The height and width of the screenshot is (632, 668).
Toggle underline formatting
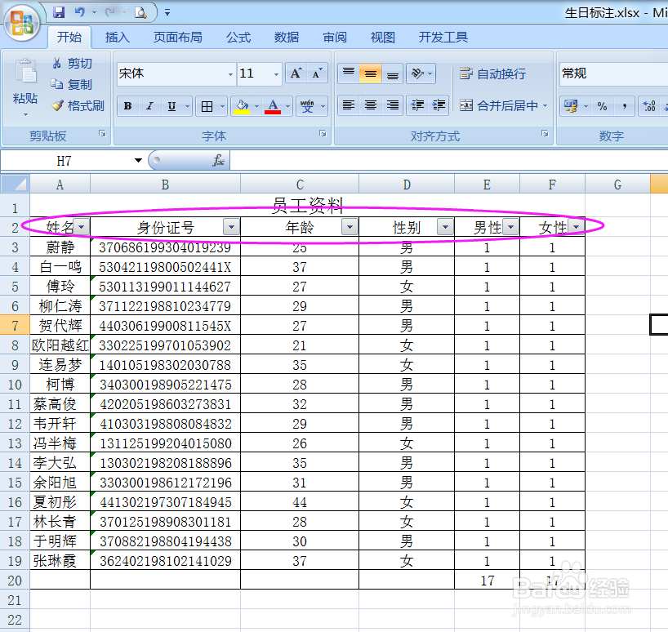tap(171, 106)
